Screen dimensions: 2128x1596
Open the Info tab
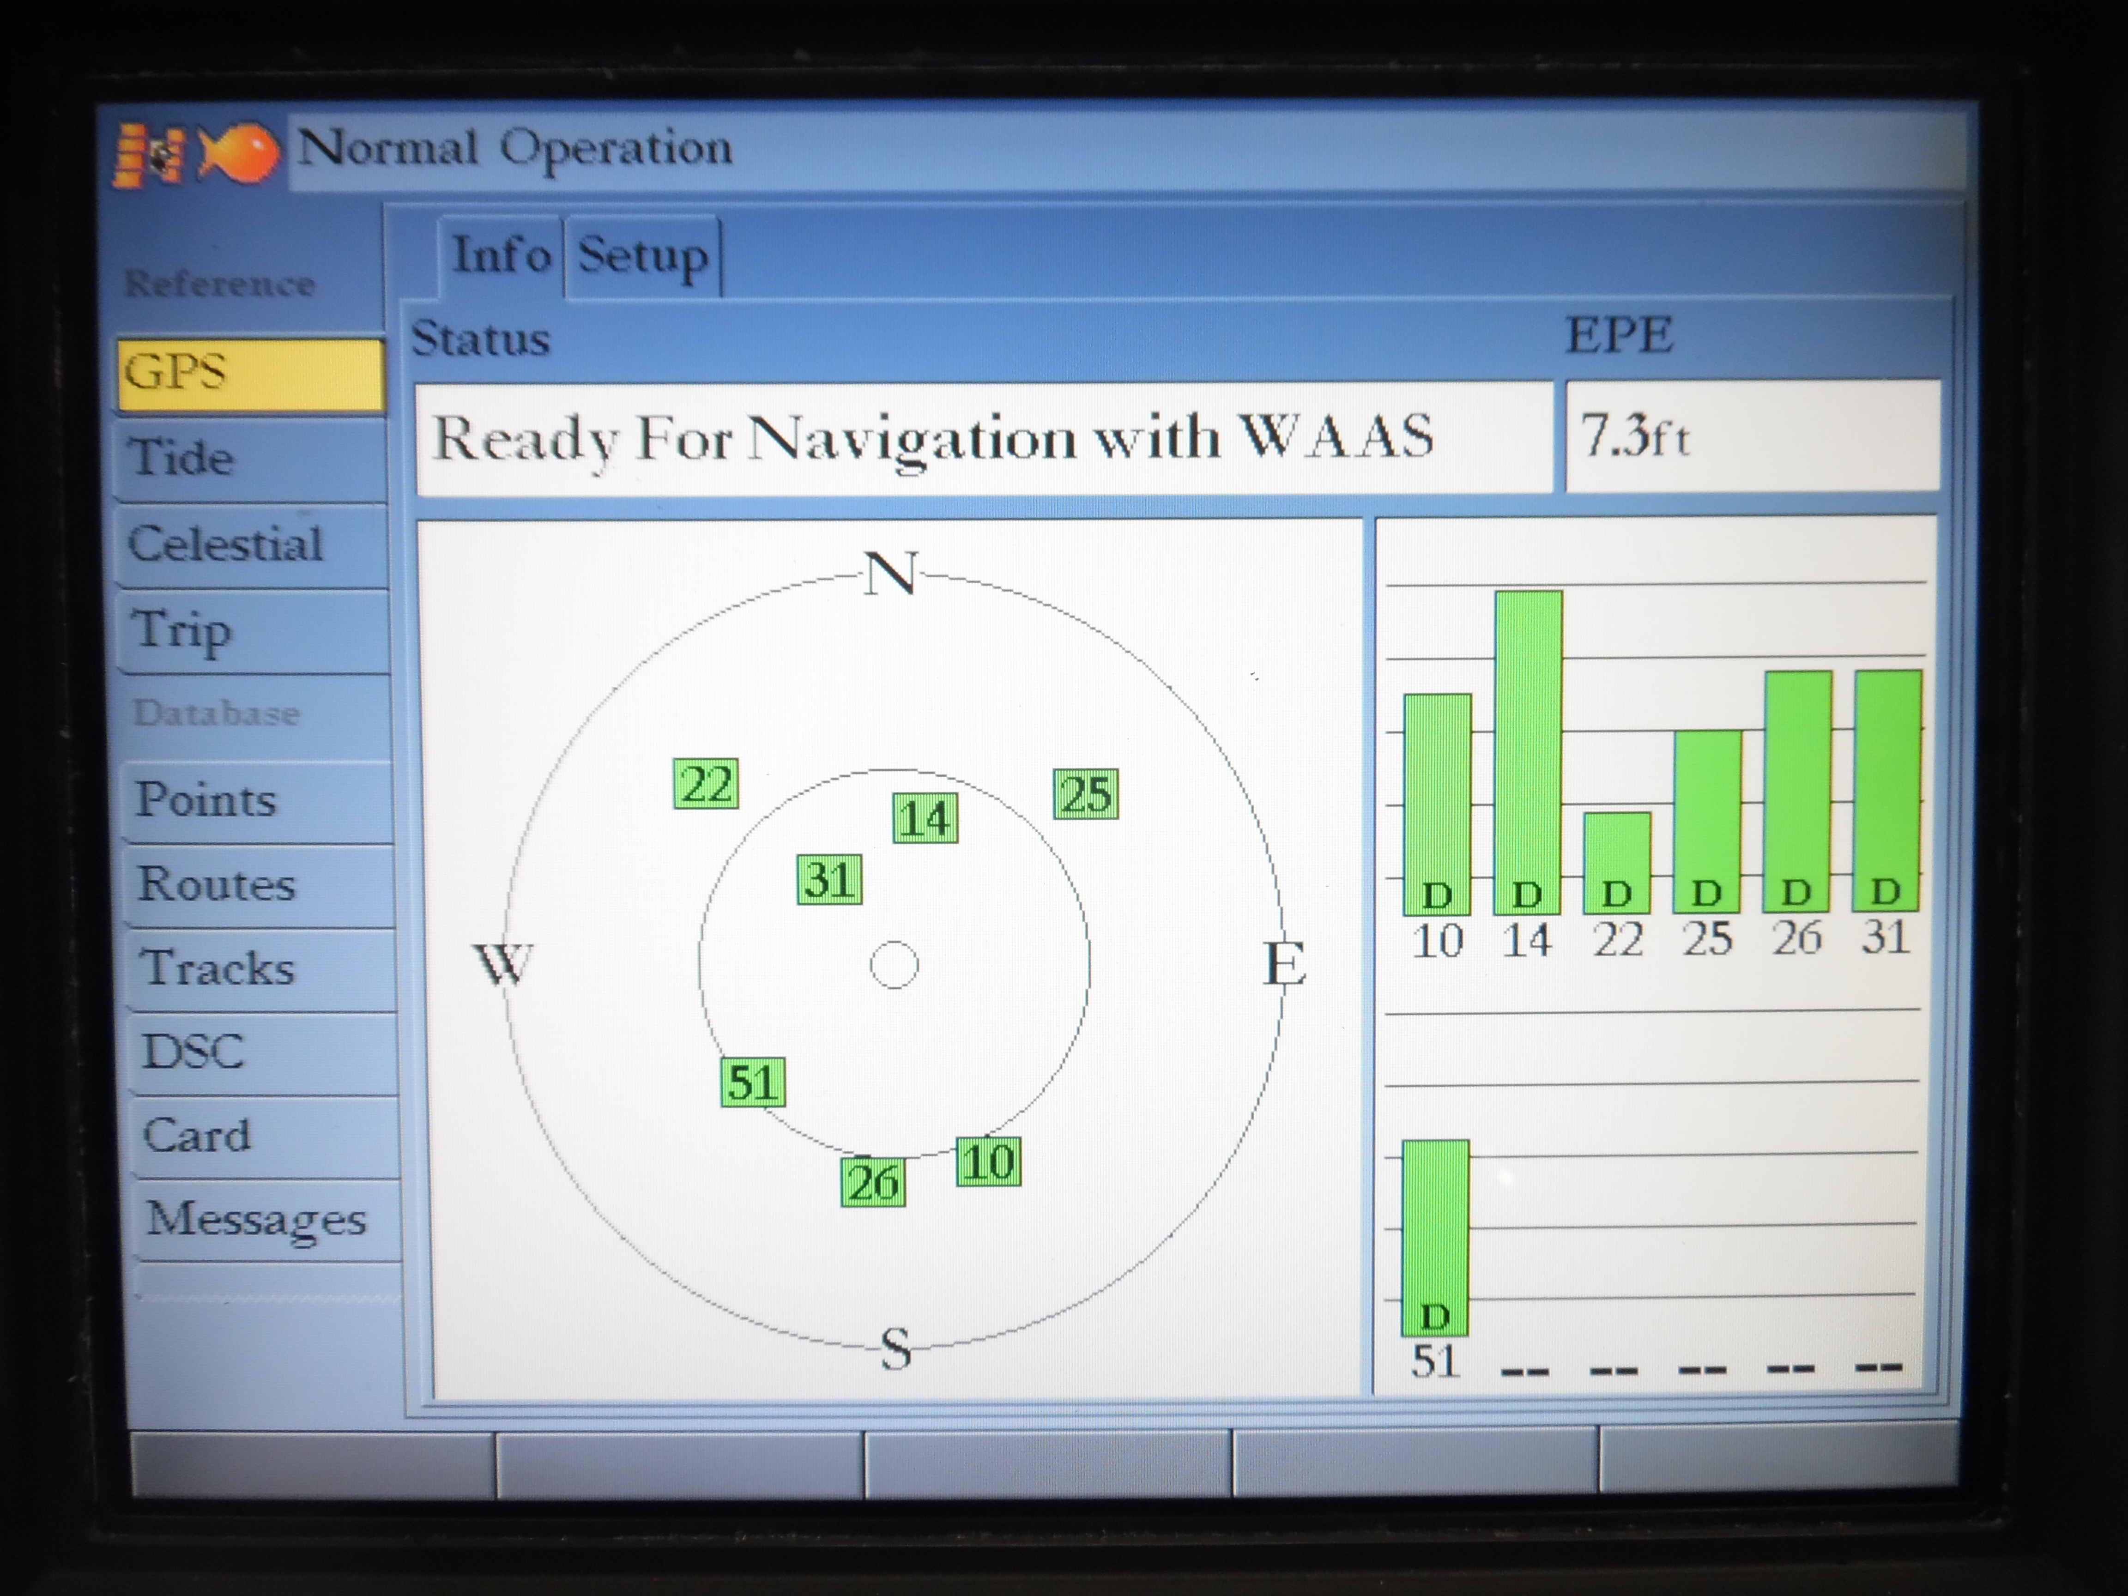(500, 256)
